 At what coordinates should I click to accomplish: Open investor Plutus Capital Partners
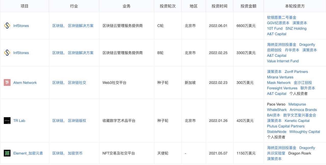click(x=286, y=126)
